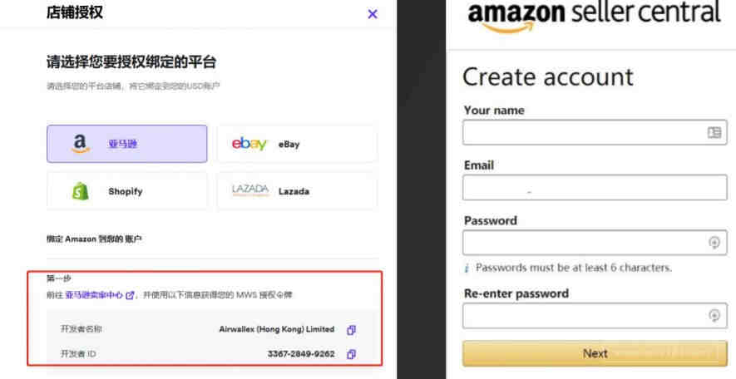Click the key icon in Re-enter password field
The height and width of the screenshot is (379, 736).
[714, 315]
